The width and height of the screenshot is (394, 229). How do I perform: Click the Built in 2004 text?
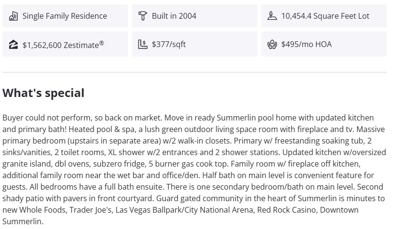(x=174, y=16)
